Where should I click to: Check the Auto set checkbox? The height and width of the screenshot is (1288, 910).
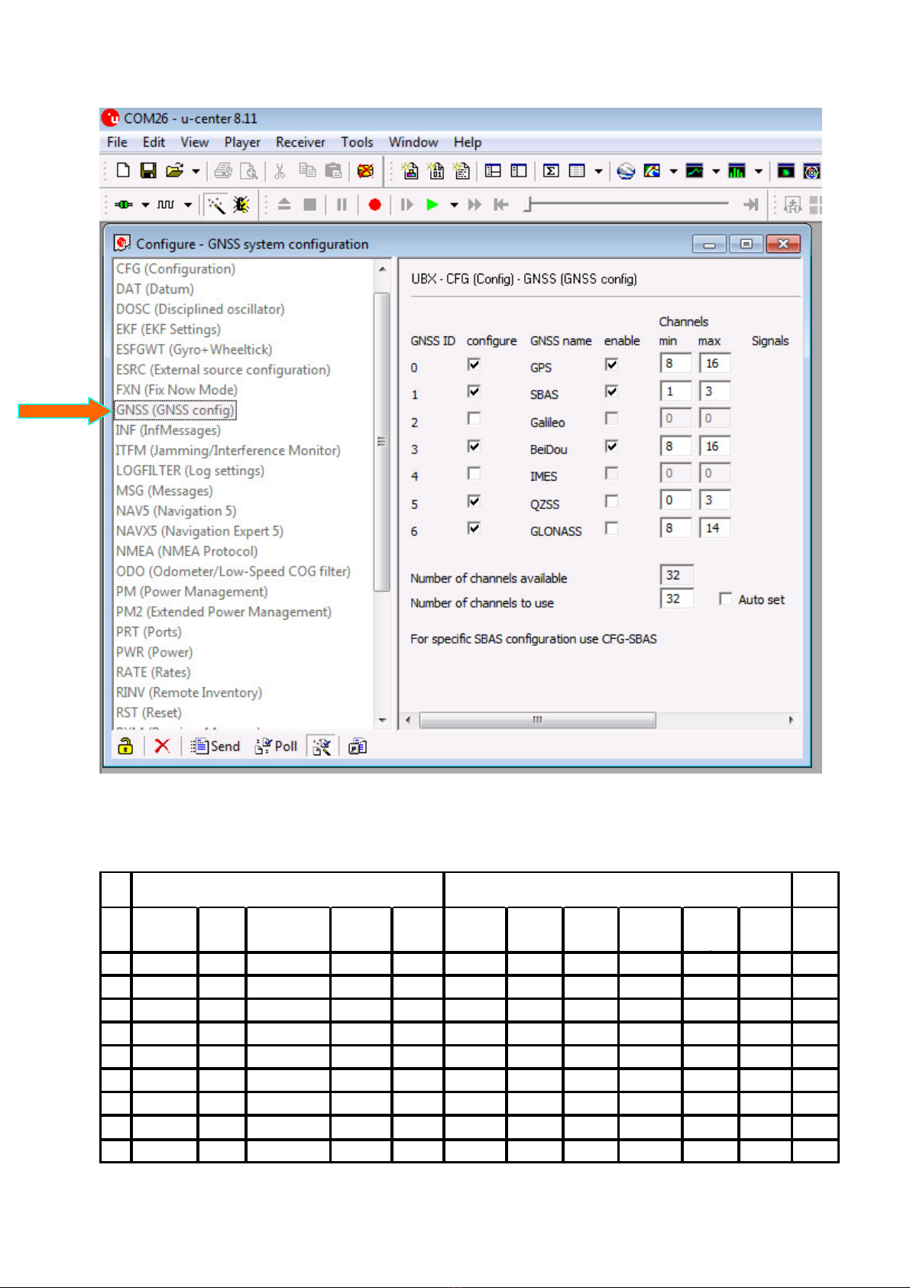click(x=725, y=599)
